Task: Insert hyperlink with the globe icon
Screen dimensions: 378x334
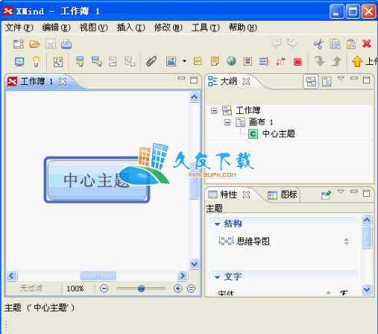Action: [x=231, y=61]
